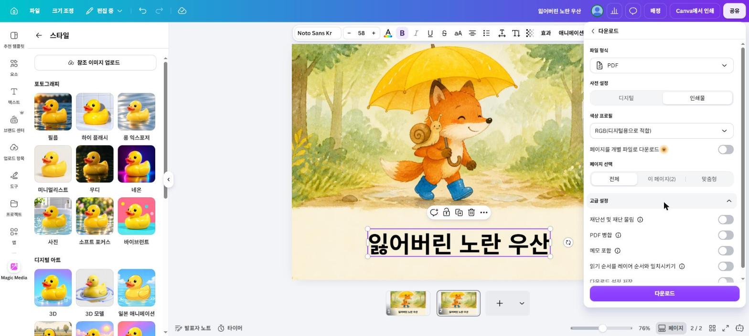Image resolution: width=749 pixels, height=336 pixels.
Task: Lock the selected text element
Action: (x=446, y=213)
